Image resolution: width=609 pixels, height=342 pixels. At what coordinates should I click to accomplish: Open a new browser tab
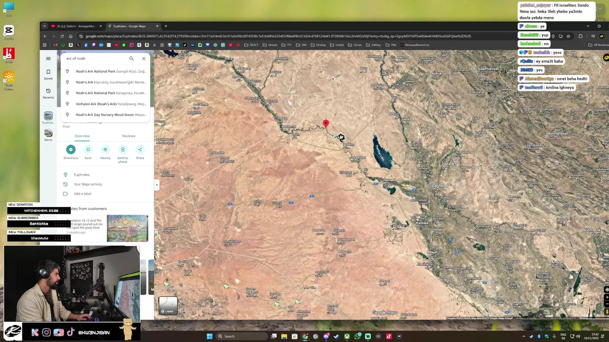coord(166,26)
